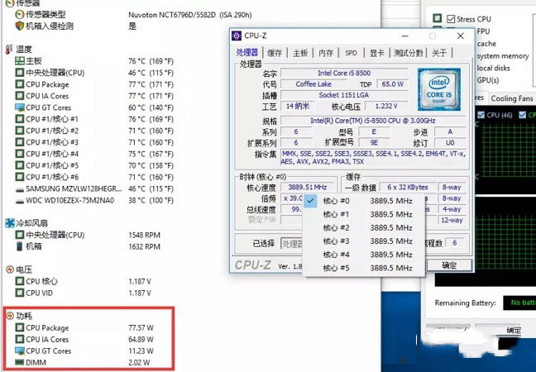The width and height of the screenshot is (536, 372).
Task: Click the motherboard icon beside 主板 temperature
Action: (x=20, y=61)
